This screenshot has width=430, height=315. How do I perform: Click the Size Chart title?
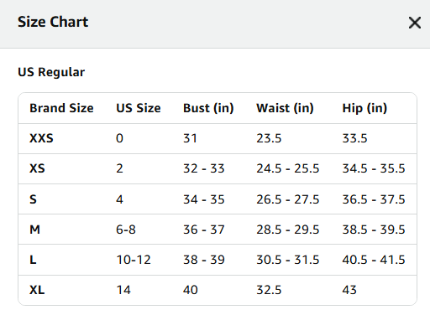(53, 22)
